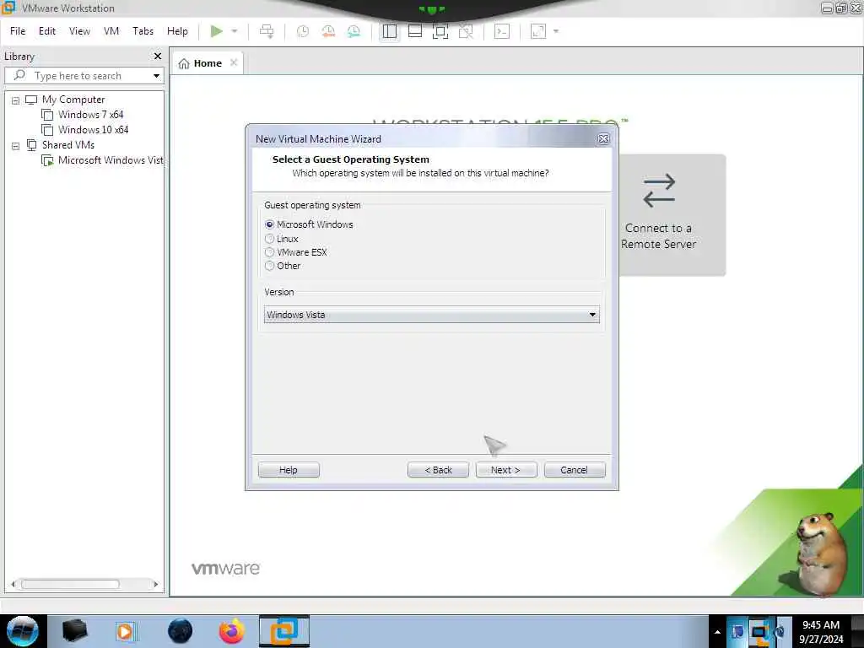This screenshot has height=648, width=864.
Task: Select the Linux radio button
Action: [x=269, y=239]
